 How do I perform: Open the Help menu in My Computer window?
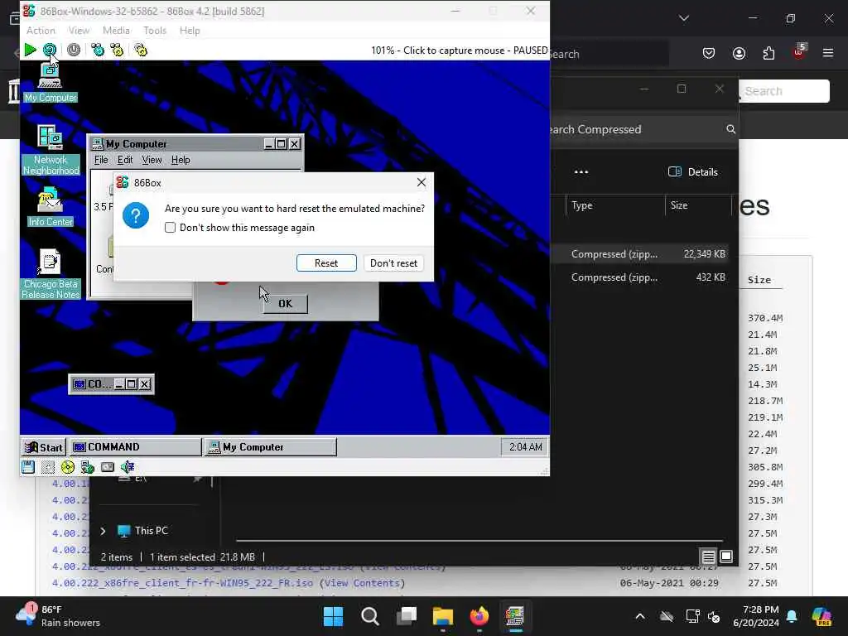click(x=181, y=160)
